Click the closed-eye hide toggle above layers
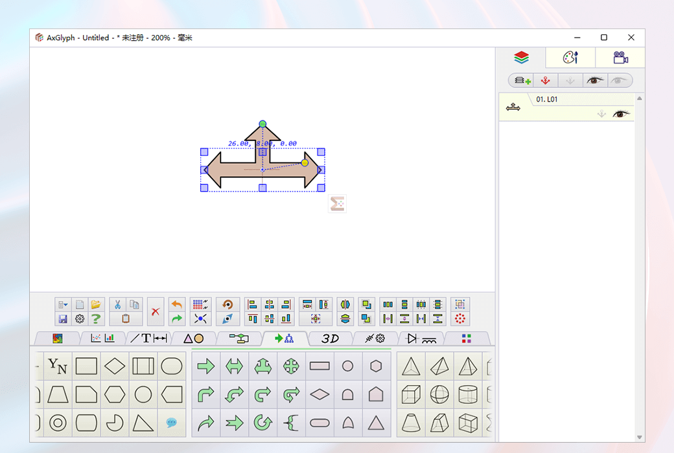This screenshot has width=674, height=453. (618, 80)
